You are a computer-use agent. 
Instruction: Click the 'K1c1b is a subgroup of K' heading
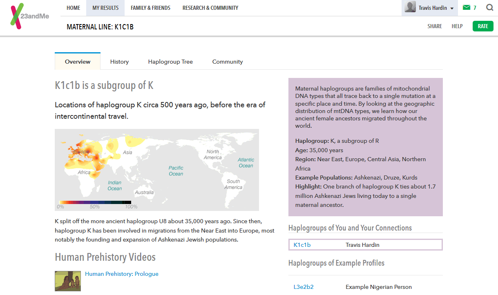pos(104,85)
